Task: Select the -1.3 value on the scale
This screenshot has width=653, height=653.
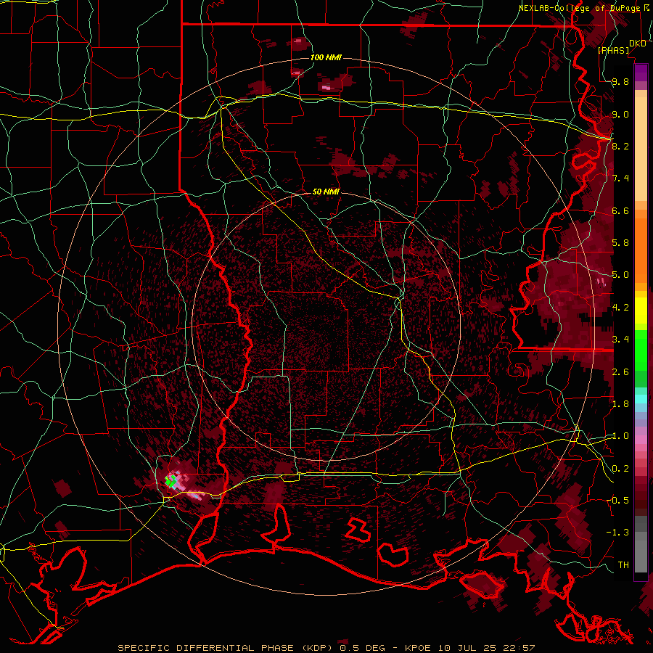Action: pyautogui.click(x=617, y=533)
